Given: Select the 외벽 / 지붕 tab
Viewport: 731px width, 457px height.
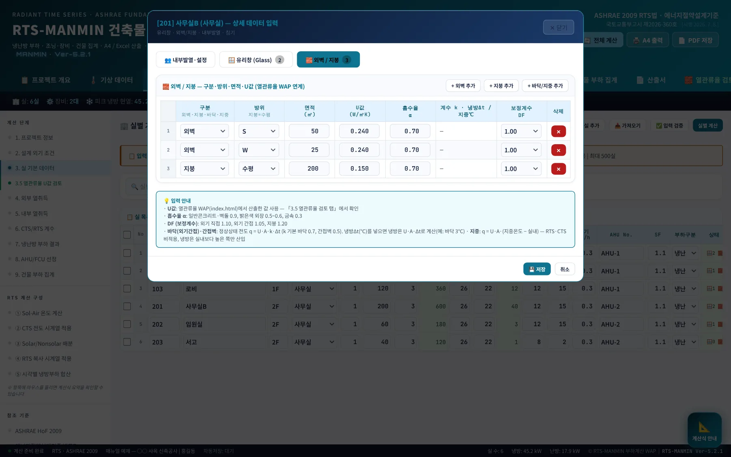Looking at the screenshot, I should [x=328, y=60].
